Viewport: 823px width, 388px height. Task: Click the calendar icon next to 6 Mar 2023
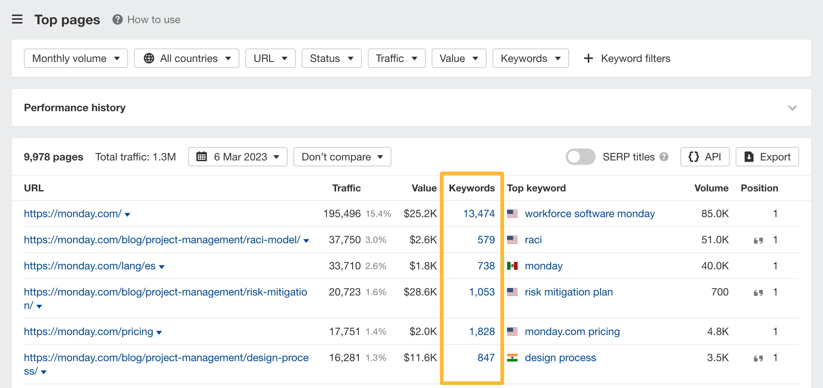(x=202, y=157)
